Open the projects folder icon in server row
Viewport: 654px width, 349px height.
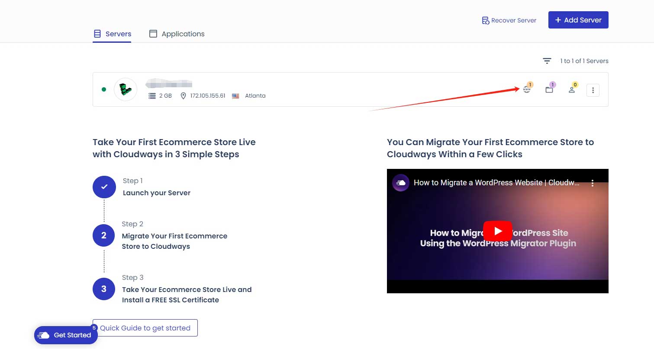(x=549, y=90)
